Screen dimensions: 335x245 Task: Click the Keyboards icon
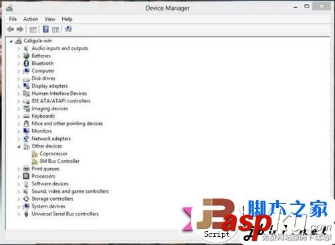[x=26, y=116]
